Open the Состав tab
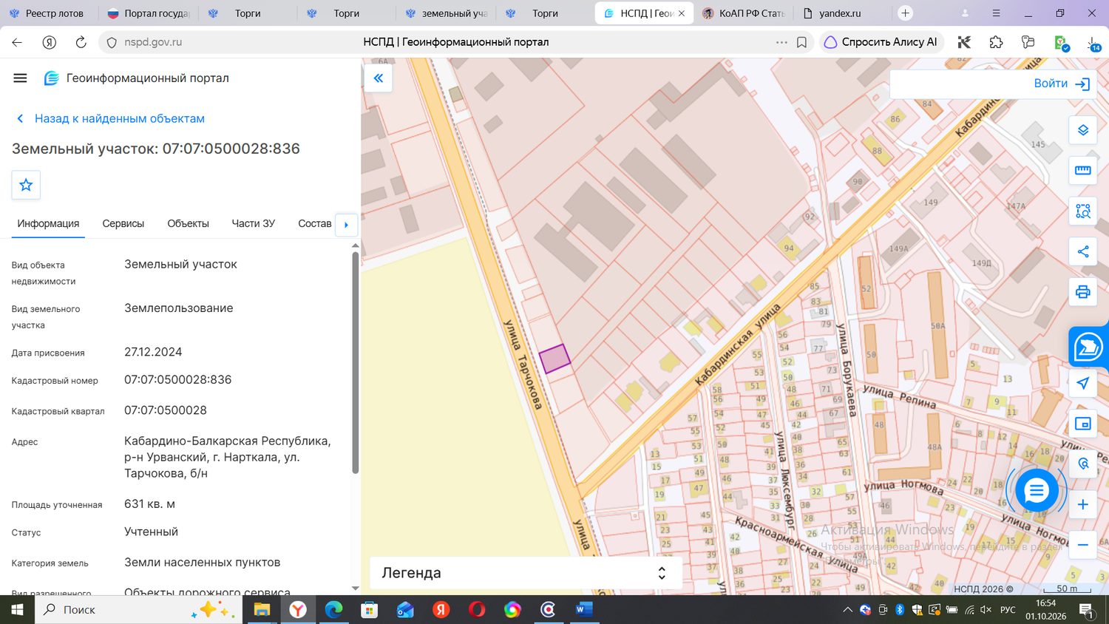 [314, 223]
